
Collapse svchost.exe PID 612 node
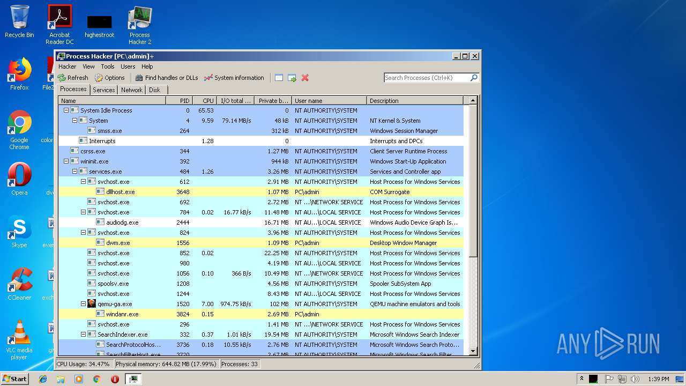point(83,182)
